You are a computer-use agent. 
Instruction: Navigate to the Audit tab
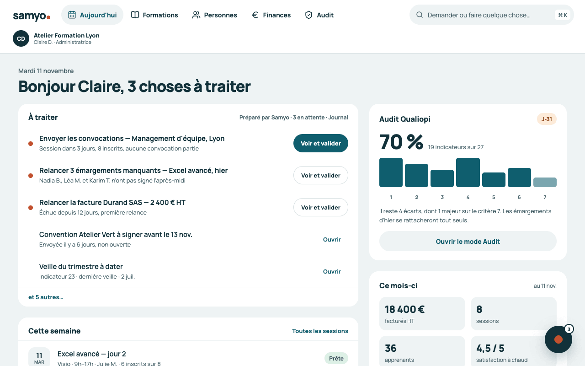(x=319, y=15)
